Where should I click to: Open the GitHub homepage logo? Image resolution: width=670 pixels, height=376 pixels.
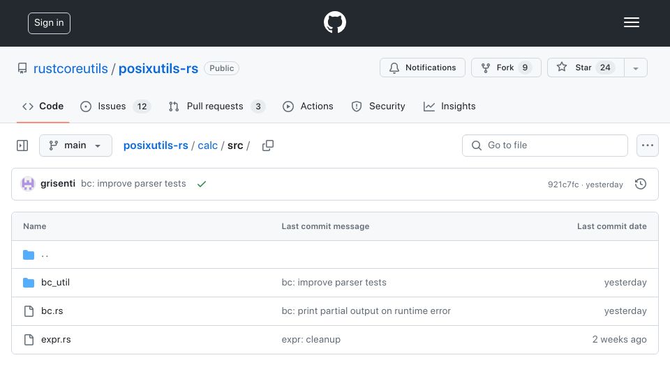334,22
